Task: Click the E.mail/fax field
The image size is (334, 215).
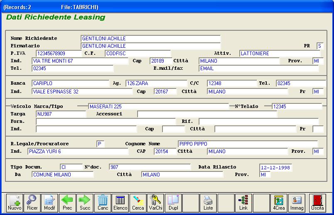Action: click(x=258, y=68)
